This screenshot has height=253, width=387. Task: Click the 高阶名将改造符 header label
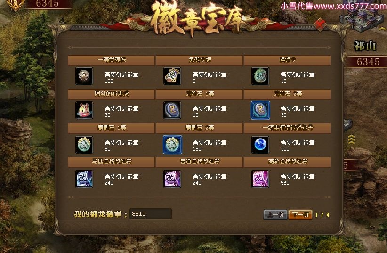click(x=288, y=162)
